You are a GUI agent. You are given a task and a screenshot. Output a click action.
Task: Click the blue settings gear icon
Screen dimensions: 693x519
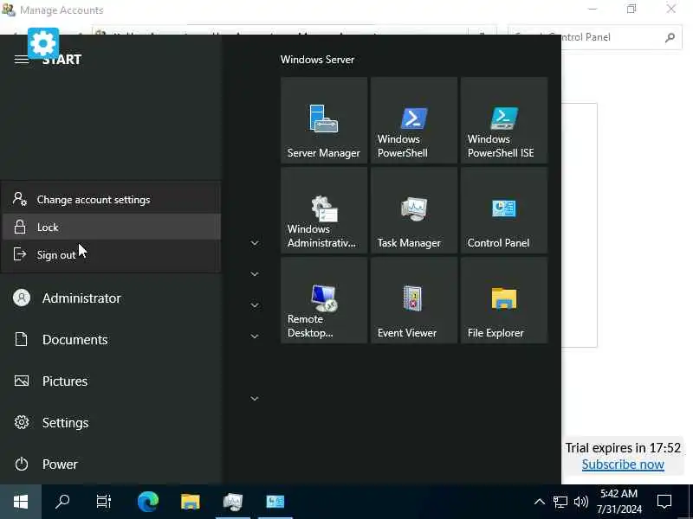click(43, 43)
